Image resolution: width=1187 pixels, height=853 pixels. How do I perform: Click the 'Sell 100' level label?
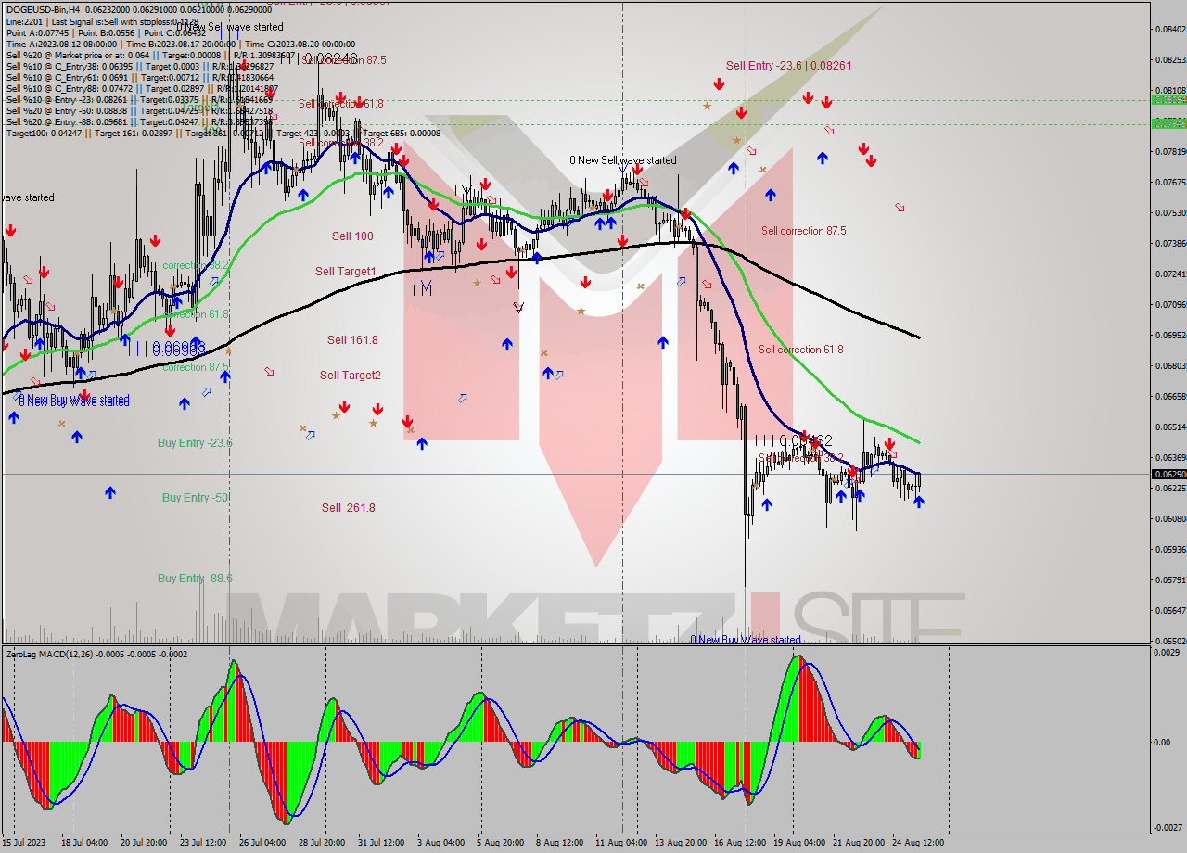point(352,236)
